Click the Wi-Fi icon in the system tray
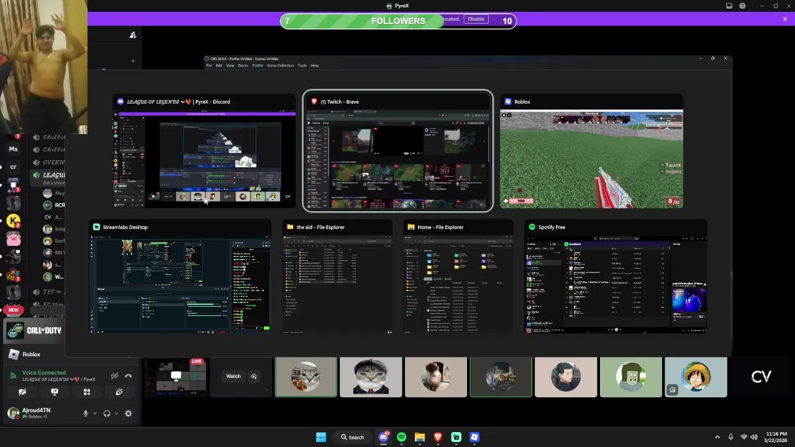Viewport: 795px width, 447px height. (x=744, y=437)
